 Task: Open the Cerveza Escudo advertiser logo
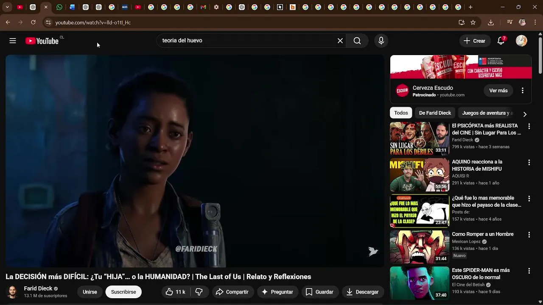point(402,91)
